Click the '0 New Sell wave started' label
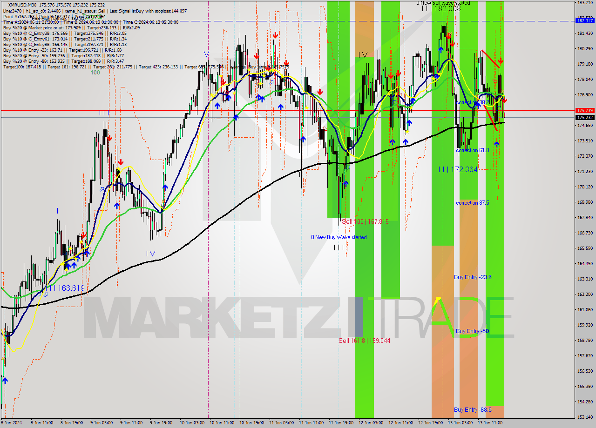Image resolution: width=596 pixels, height=428 pixels. coord(443,3)
